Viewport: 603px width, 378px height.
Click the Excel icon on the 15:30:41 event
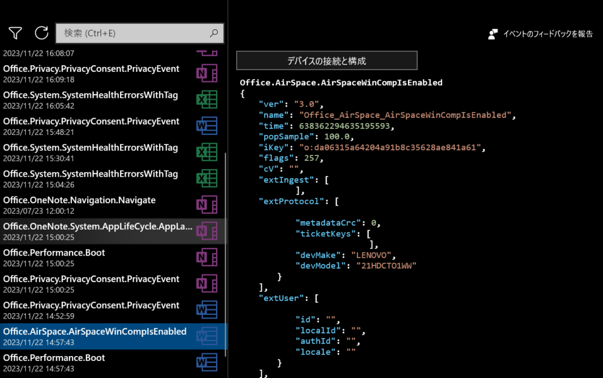(x=207, y=152)
